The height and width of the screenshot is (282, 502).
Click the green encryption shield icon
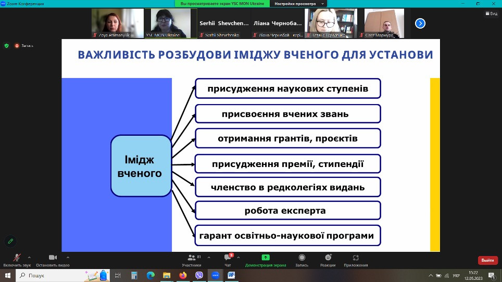pos(6,46)
